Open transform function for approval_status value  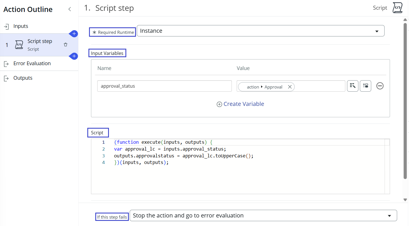[x=365, y=86]
